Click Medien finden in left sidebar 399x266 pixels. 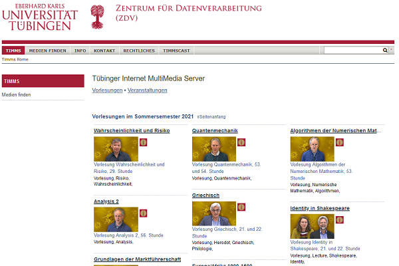tap(17, 95)
